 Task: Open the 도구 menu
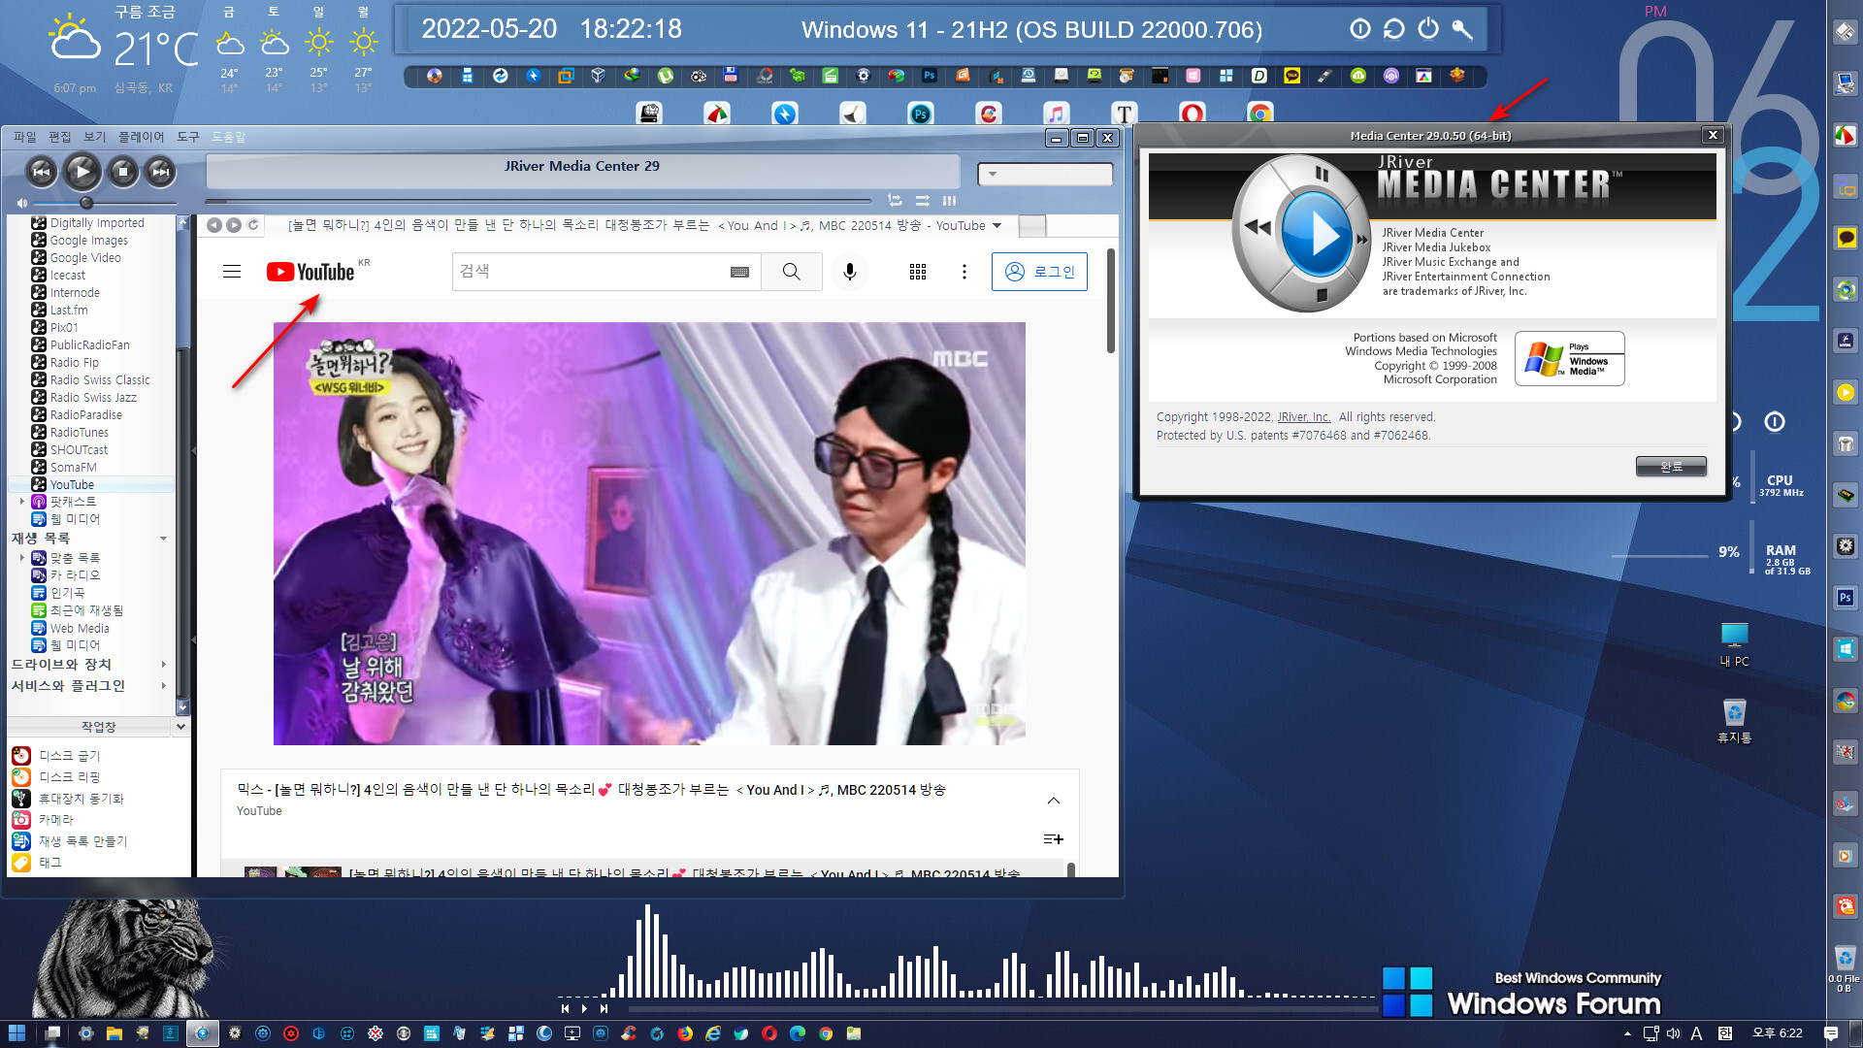tap(188, 137)
